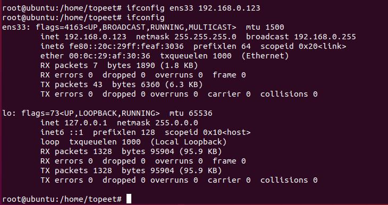Click the broadcast address 192.168.0.255
This screenshot has width=388, height=205.
pyautogui.click(x=325, y=37)
